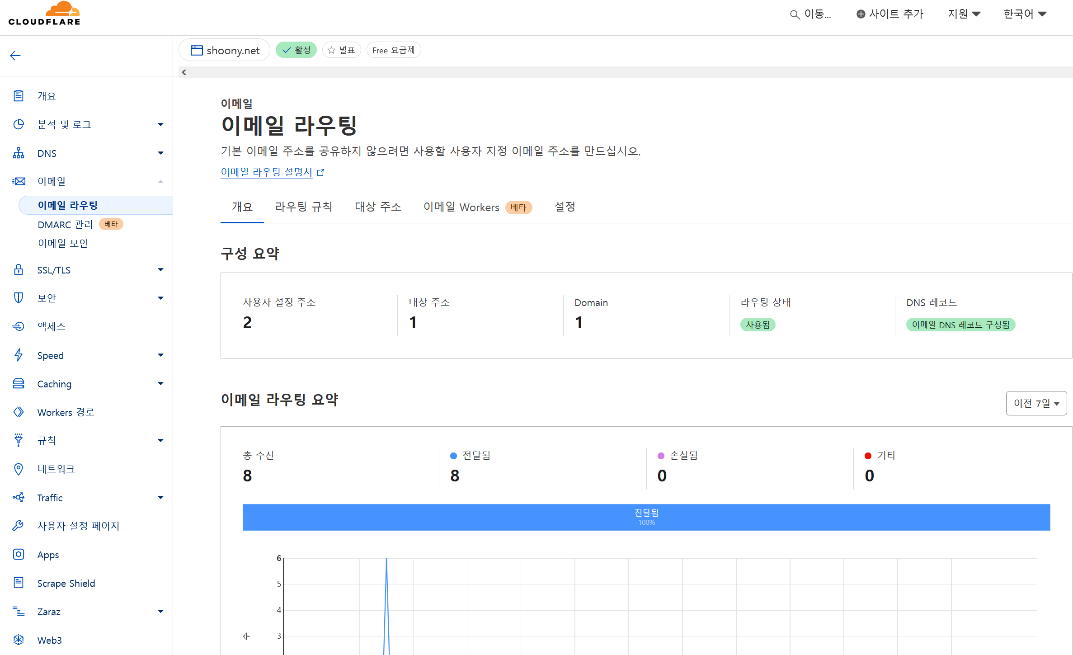The width and height of the screenshot is (1073, 655).
Task: Open the 한국어 language dropdown
Action: pyautogui.click(x=1025, y=14)
